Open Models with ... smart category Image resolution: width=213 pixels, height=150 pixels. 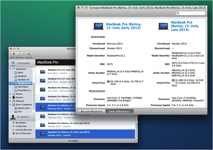coord(25,108)
